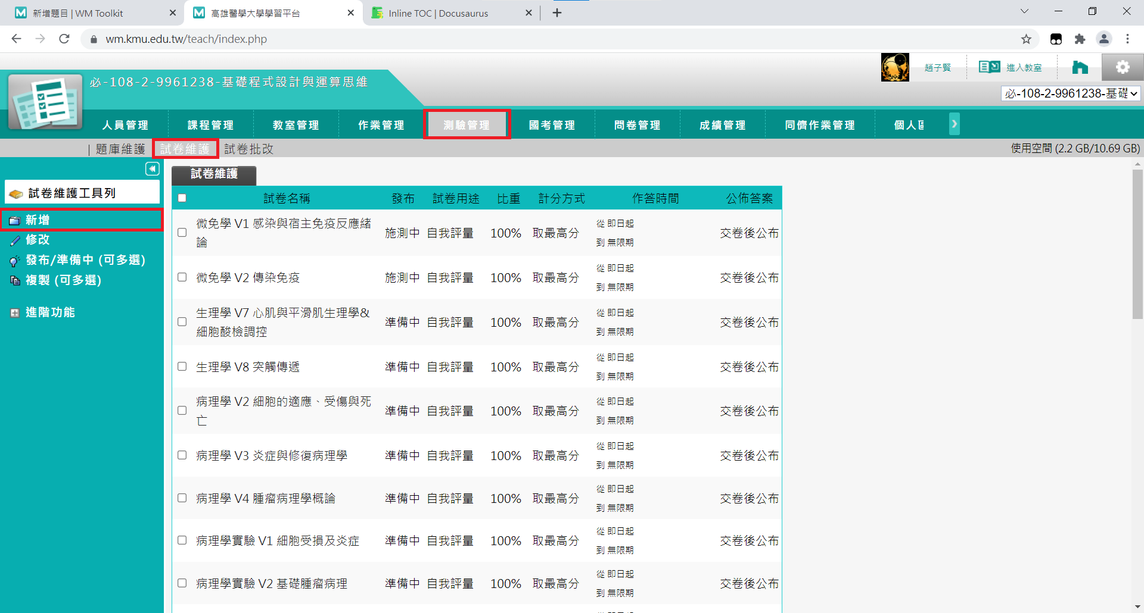Click the site padlock icon in address bar
The image size is (1144, 613).
click(94, 39)
